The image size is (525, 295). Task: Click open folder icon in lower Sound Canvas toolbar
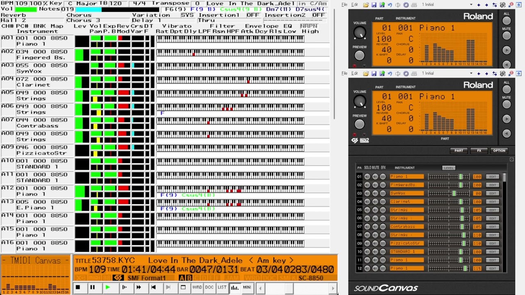pyautogui.click(x=366, y=74)
